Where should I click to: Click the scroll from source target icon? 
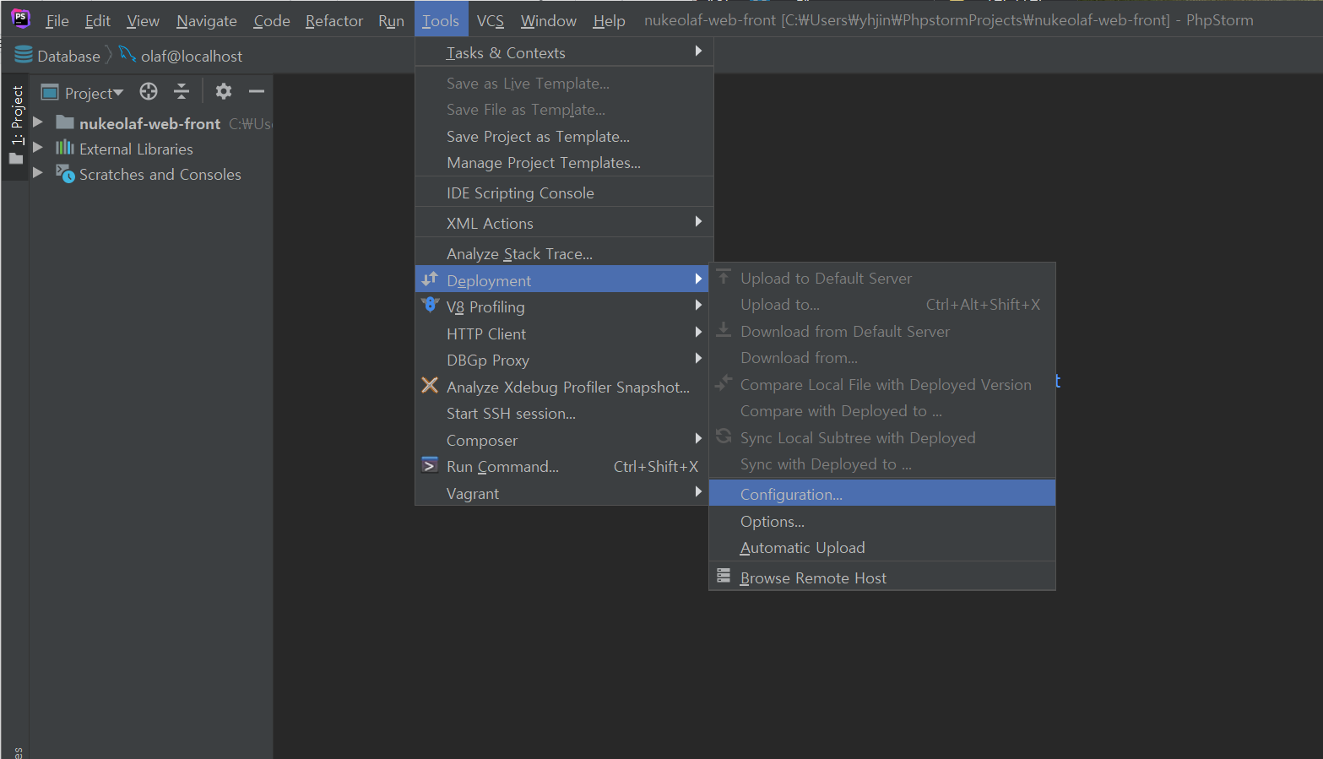tap(149, 91)
